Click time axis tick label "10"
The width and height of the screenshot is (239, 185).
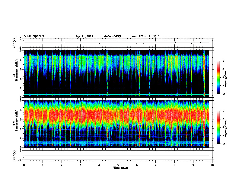point(212,165)
